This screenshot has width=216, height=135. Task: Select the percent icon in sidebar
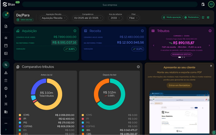[6, 65]
